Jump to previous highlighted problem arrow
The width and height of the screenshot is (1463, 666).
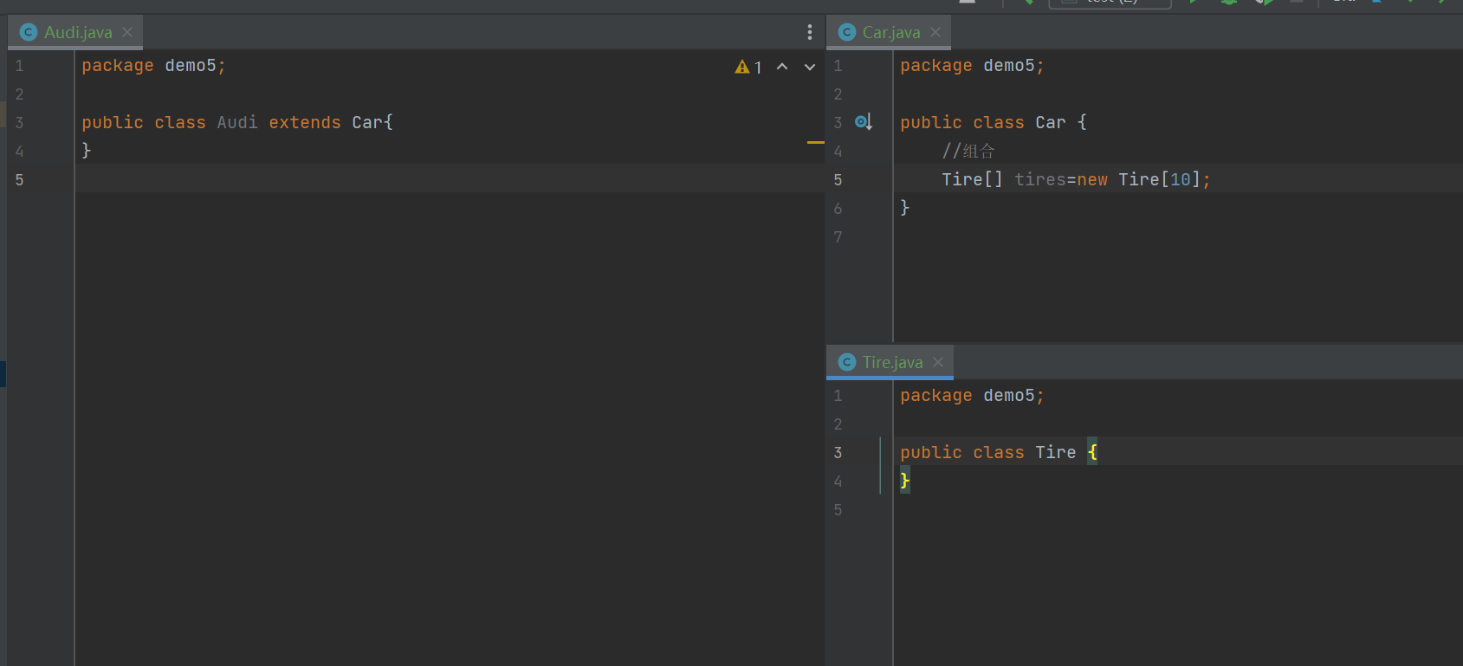(782, 67)
